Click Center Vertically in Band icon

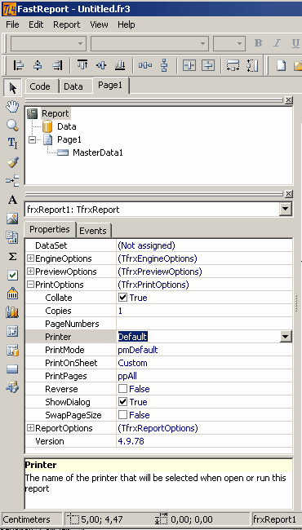pyautogui.click(x=208, y=65)
